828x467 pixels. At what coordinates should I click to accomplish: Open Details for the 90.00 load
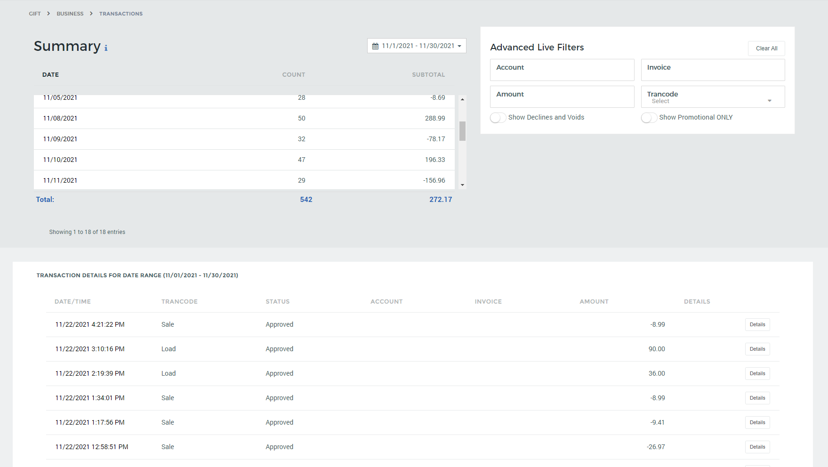tap(757, 349)
